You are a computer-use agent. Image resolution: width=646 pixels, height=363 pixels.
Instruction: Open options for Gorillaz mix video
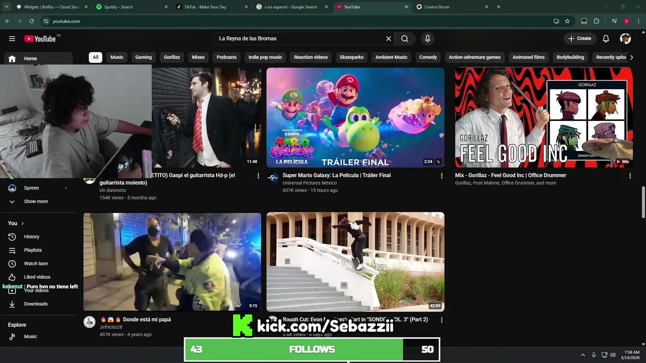click(630, 176)
